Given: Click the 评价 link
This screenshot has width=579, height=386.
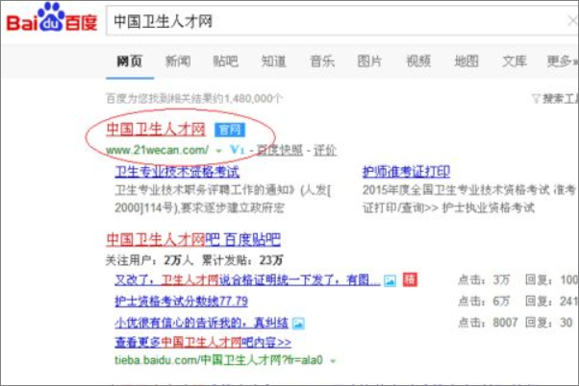Looking at the screenshot, I should pyautogui.click(x=324, y=150).
